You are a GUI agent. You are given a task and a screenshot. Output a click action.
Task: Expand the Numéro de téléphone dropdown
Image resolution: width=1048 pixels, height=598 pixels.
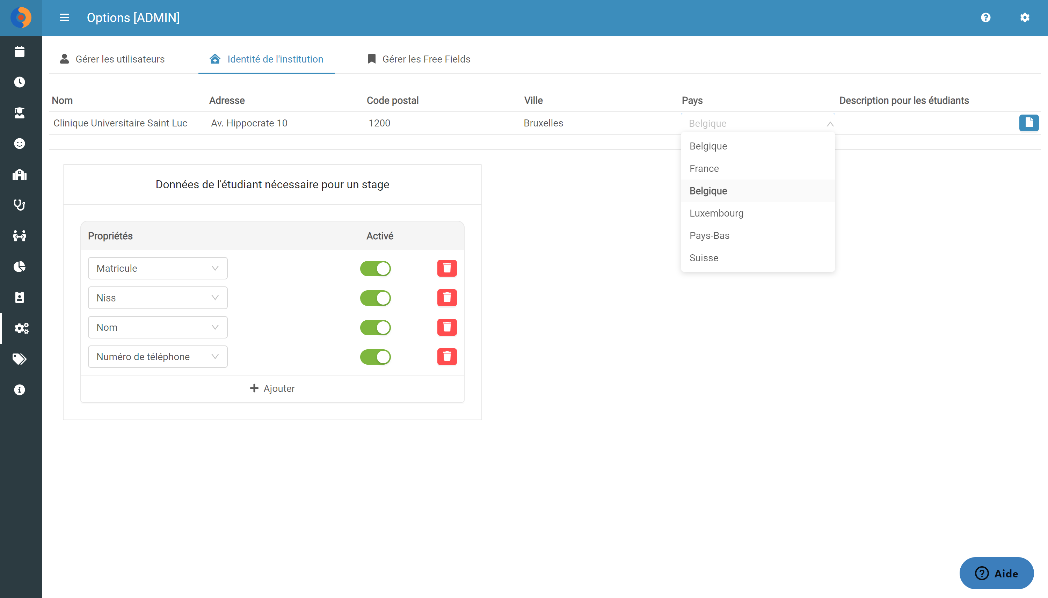(158, 357)
